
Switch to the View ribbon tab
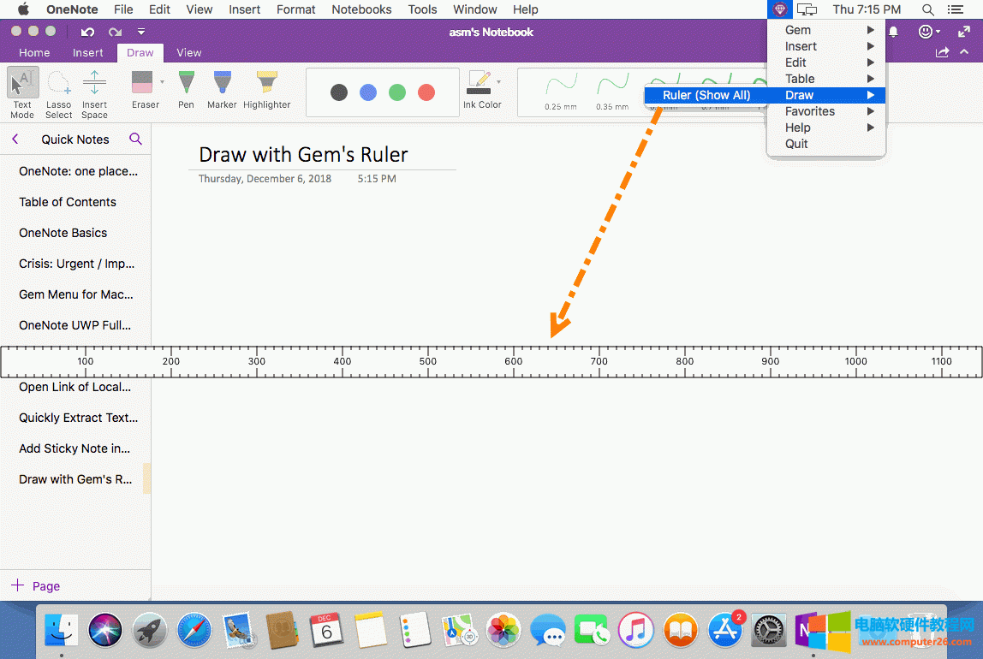point(188,52)
